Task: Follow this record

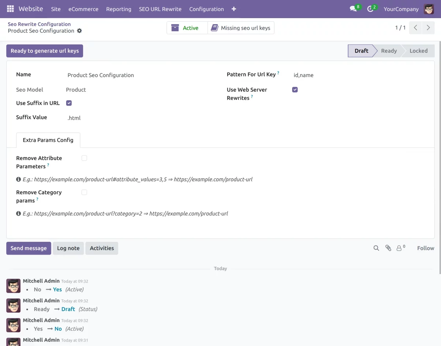Action: 425,248
